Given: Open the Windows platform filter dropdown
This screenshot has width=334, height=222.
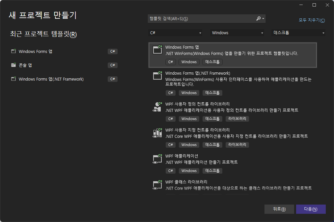Looking at the screenshot, I should pyautogui.click(x=237, y=33).
